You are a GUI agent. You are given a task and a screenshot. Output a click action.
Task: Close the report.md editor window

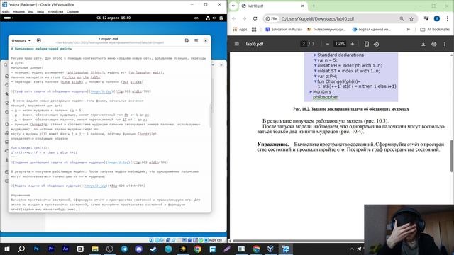pyautogui.click(x=206, y=41)
